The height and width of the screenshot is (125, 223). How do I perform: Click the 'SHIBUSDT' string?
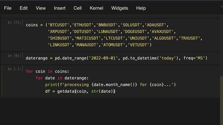60,38
